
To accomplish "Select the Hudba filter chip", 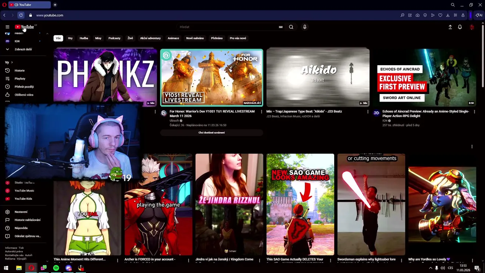I will [84, 38].
